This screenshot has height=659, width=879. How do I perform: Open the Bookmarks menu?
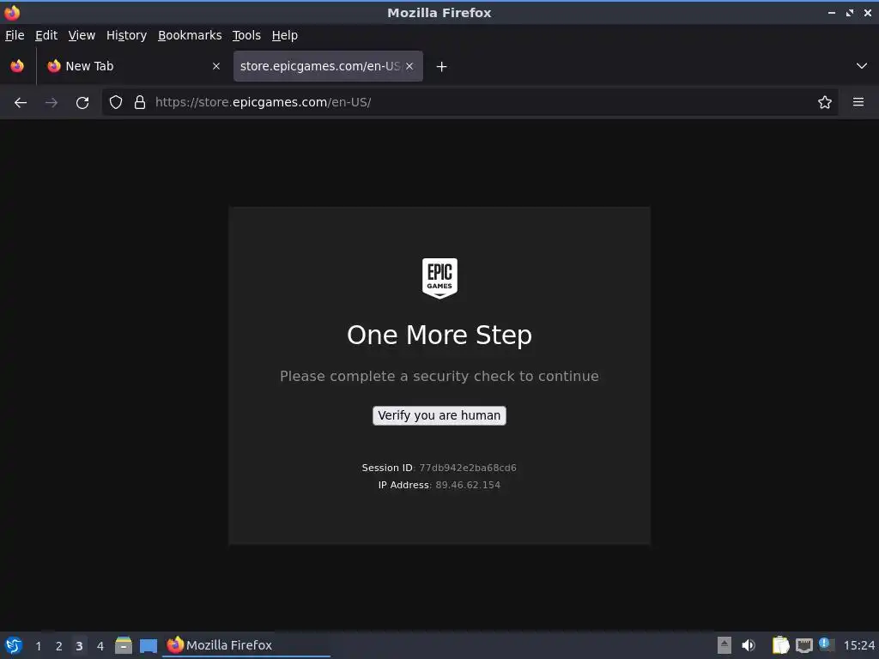190,35
